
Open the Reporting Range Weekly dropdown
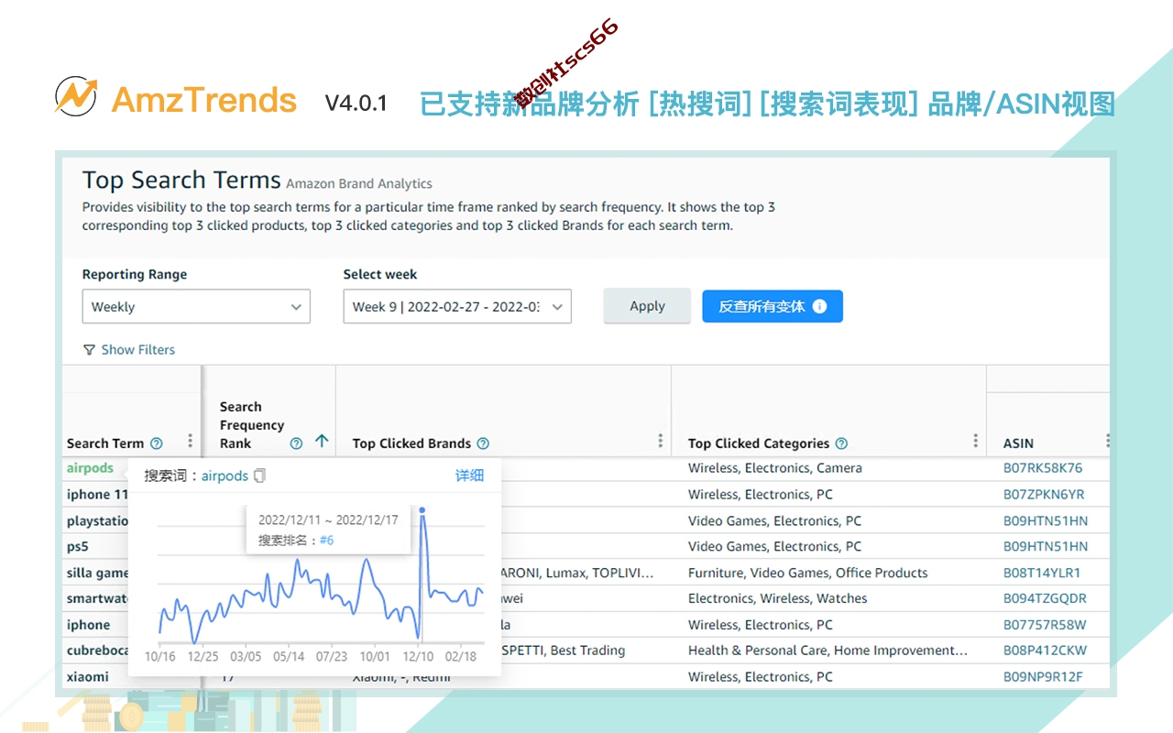196,307
